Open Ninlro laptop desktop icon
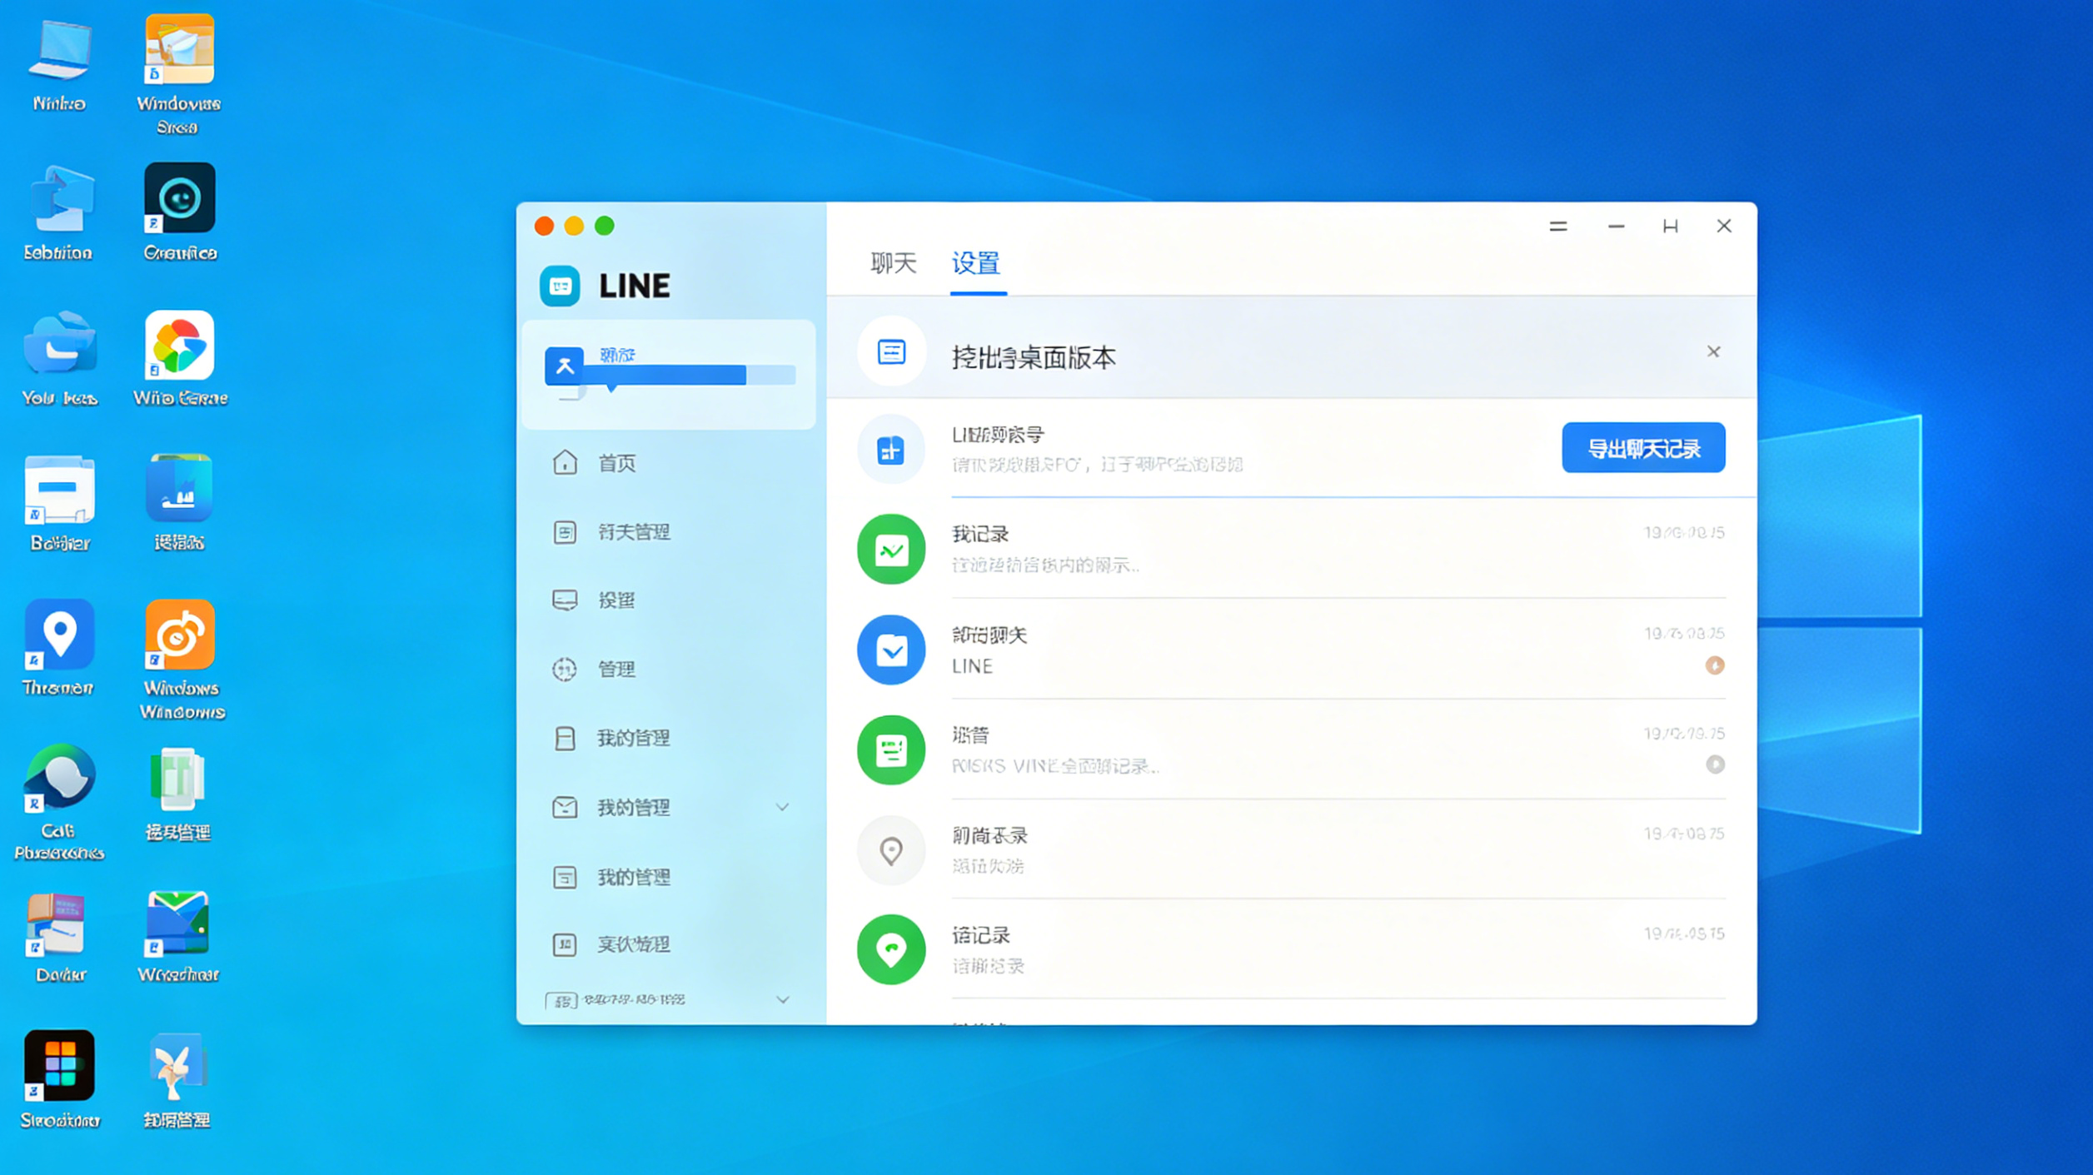 [59, 50]
